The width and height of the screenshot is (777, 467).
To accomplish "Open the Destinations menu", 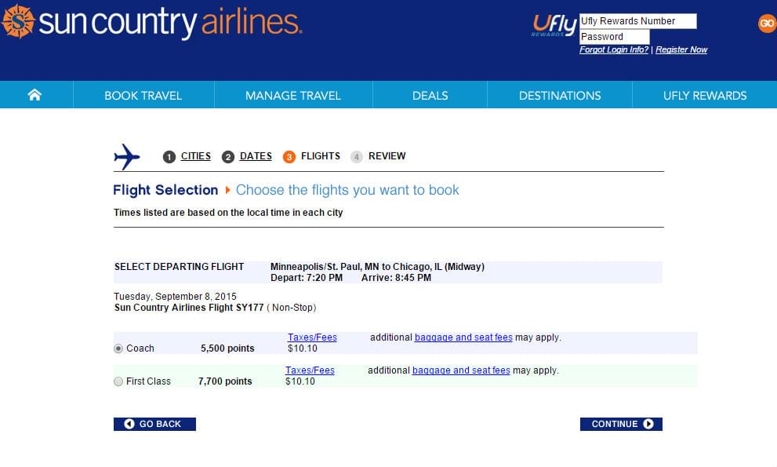I will coord(560,95).
